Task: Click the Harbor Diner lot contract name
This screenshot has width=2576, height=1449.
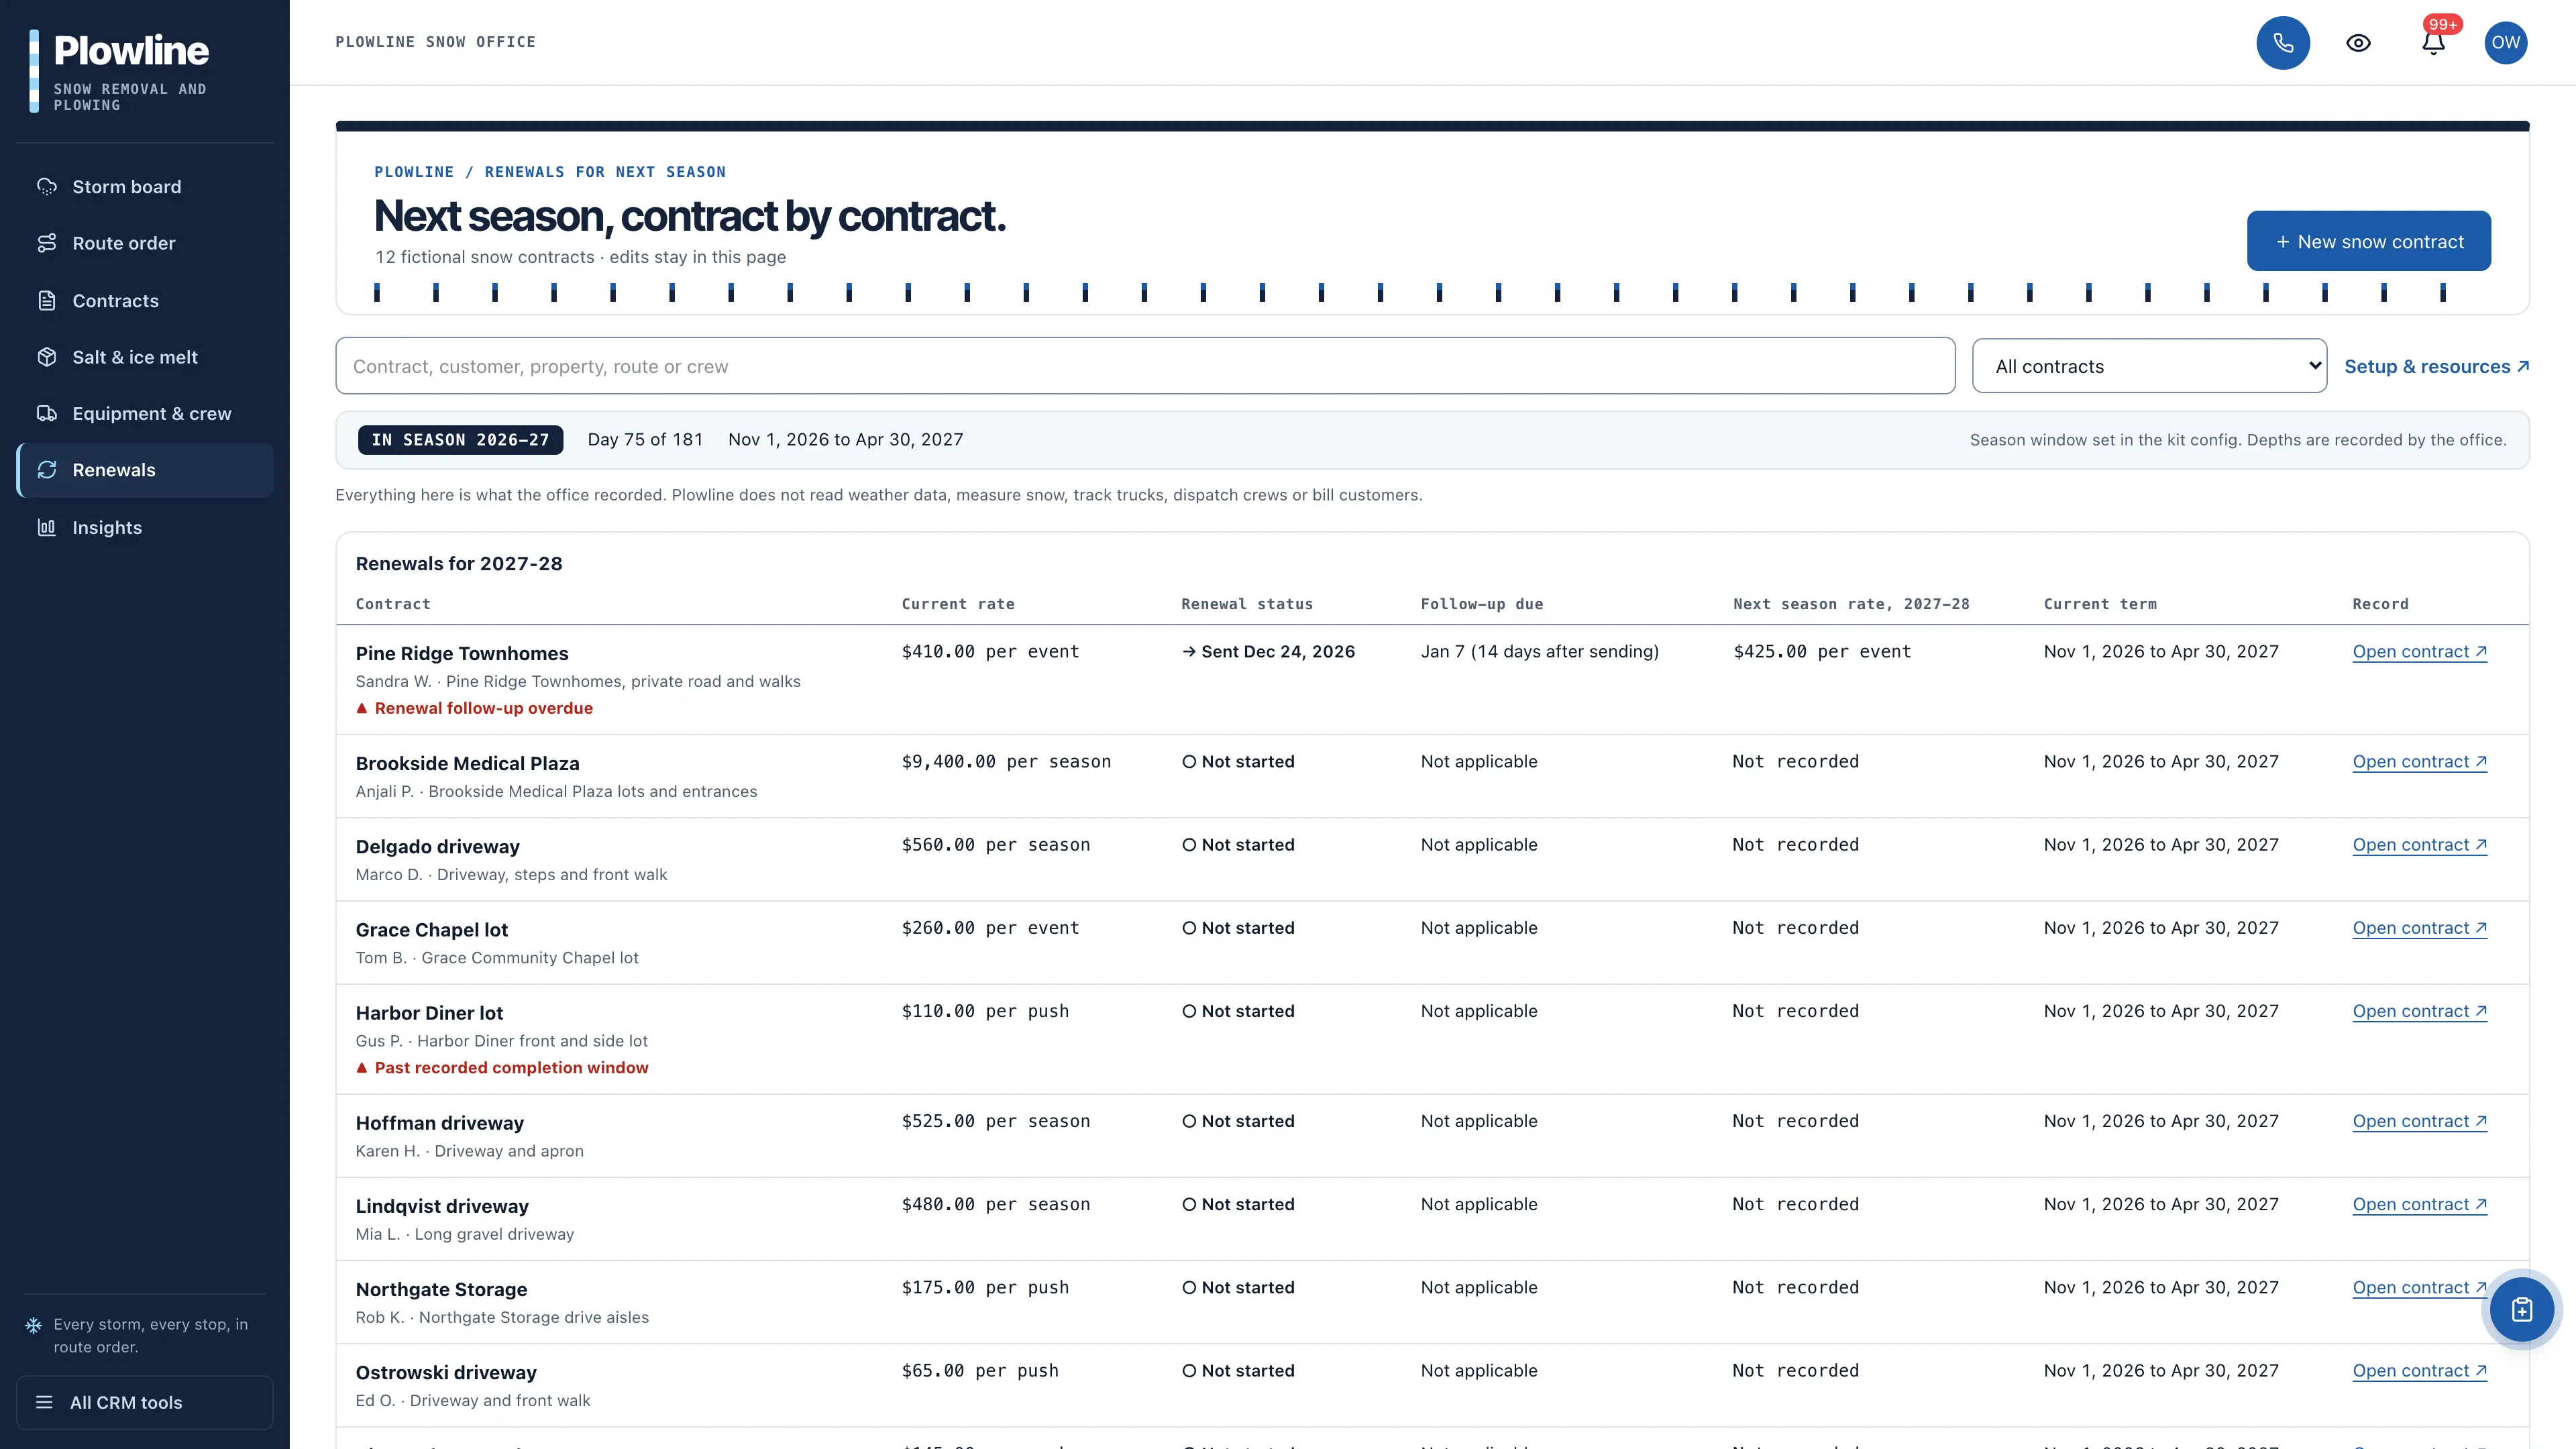Action: (429, 1013)
